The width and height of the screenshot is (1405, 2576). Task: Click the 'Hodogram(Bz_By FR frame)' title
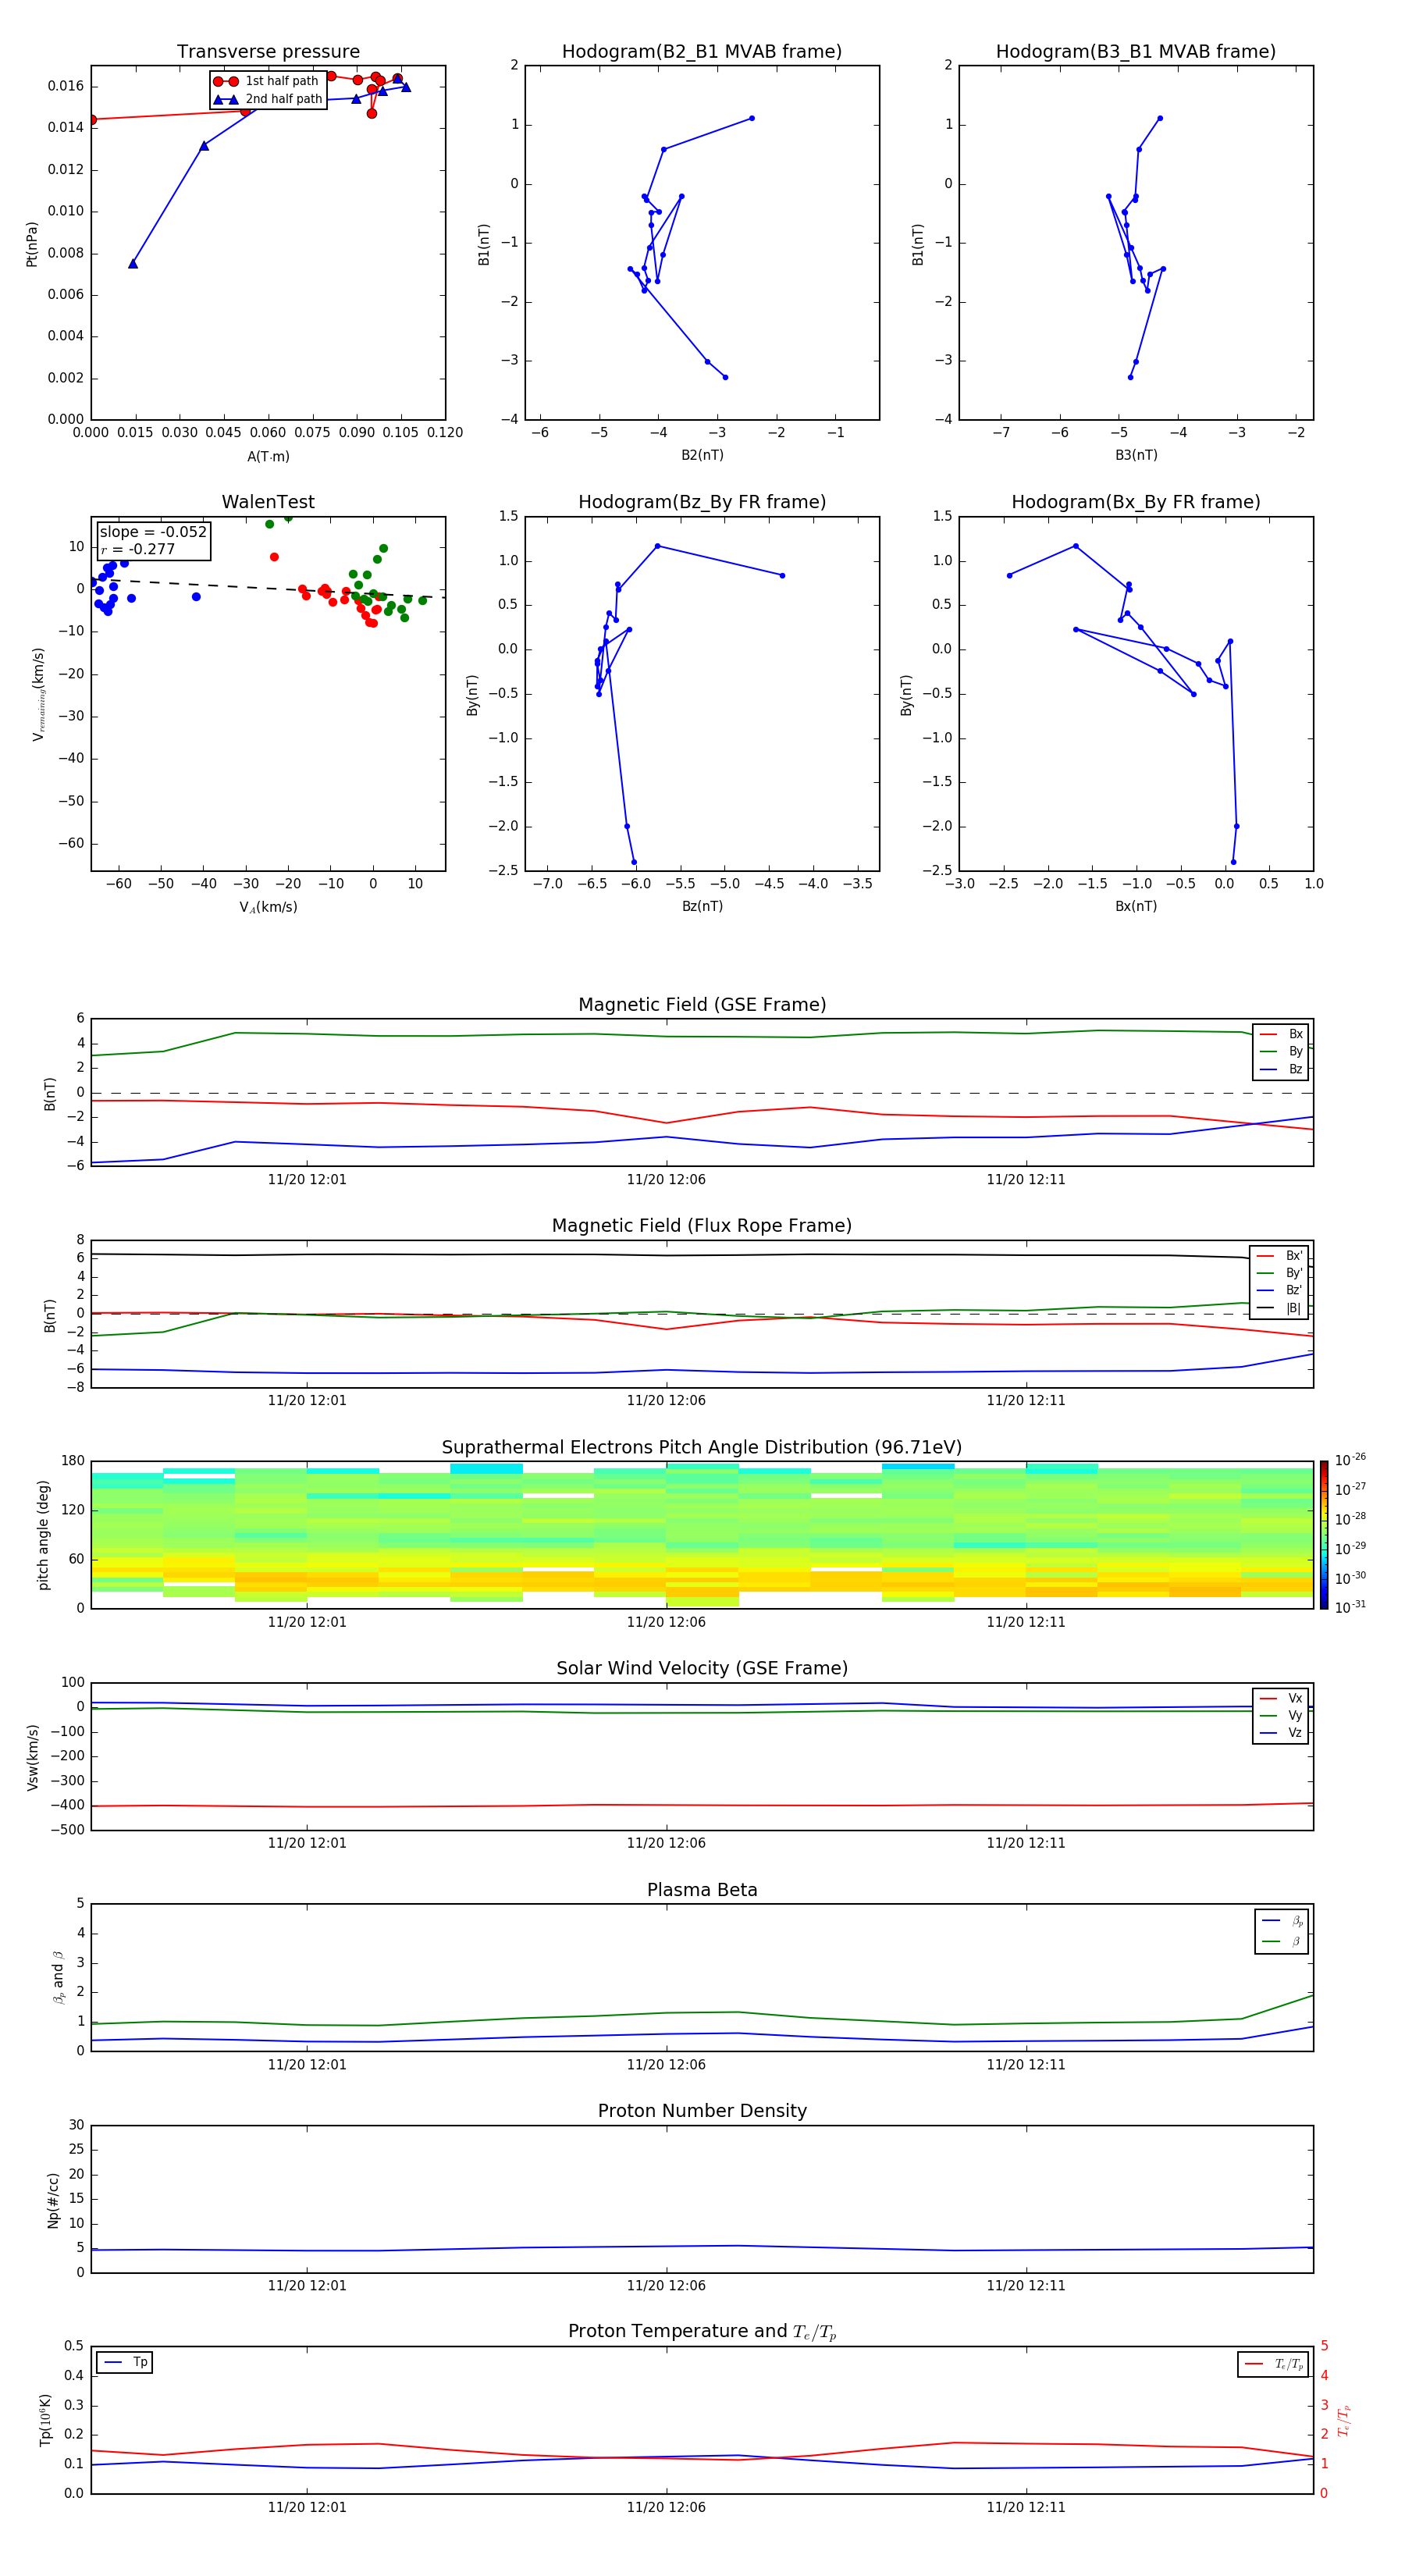point(702,502)
